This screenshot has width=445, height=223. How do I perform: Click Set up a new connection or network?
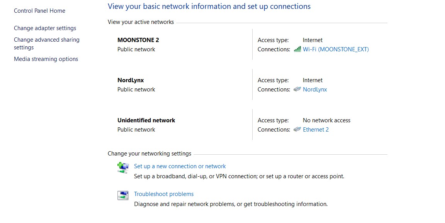pyautogui.click(x=180, y=166)
